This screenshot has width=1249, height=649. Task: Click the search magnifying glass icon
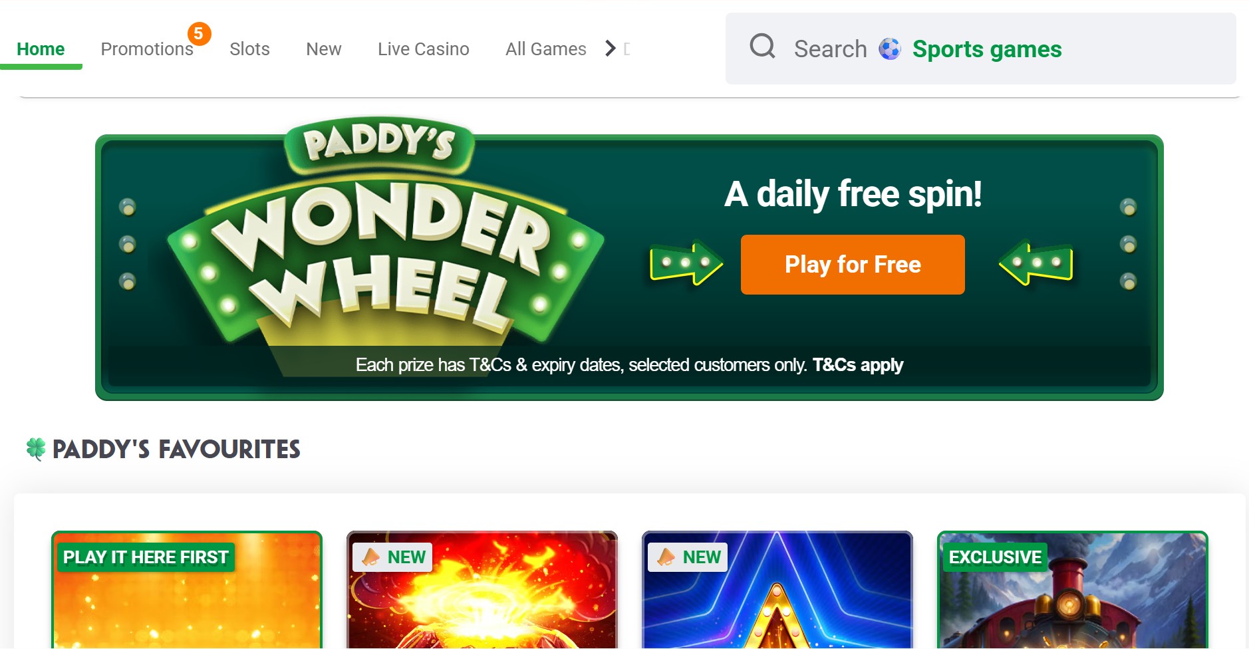(x=762, y=47)
